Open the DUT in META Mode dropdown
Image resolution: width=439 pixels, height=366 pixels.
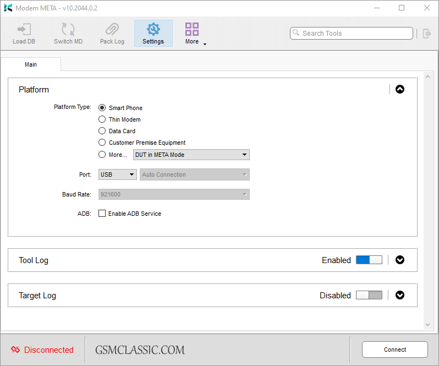coord(191,155)
